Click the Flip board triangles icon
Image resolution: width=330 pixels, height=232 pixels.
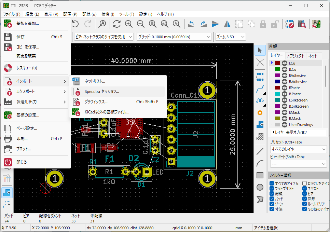227,24
